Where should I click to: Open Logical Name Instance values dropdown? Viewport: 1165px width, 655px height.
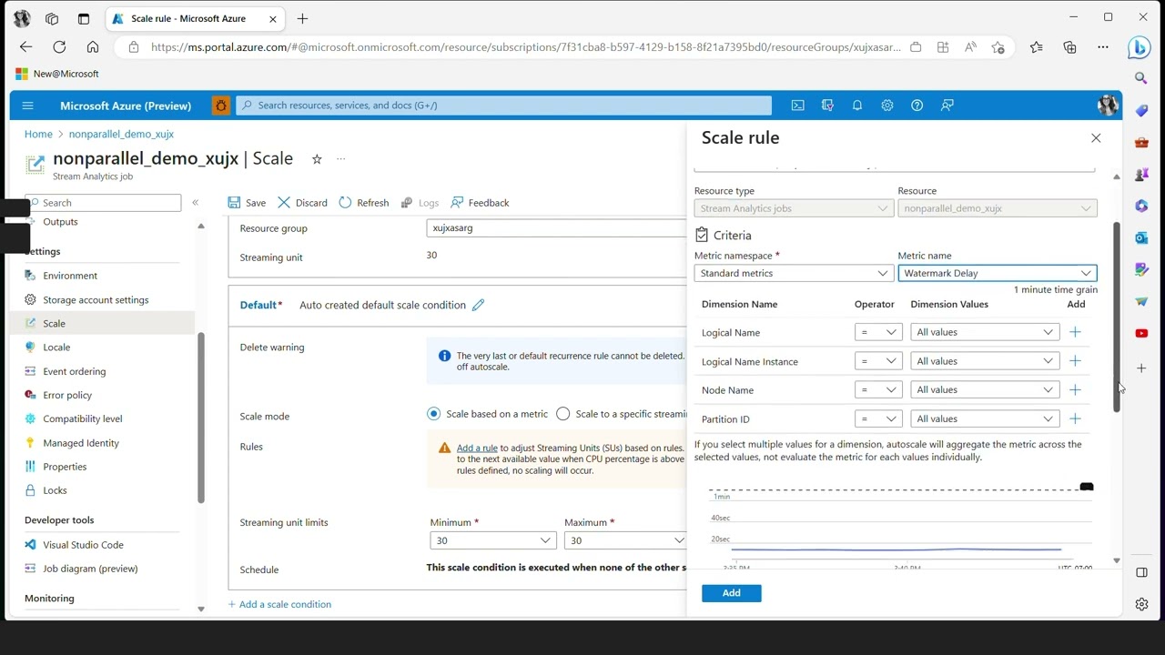click(985, 361)
